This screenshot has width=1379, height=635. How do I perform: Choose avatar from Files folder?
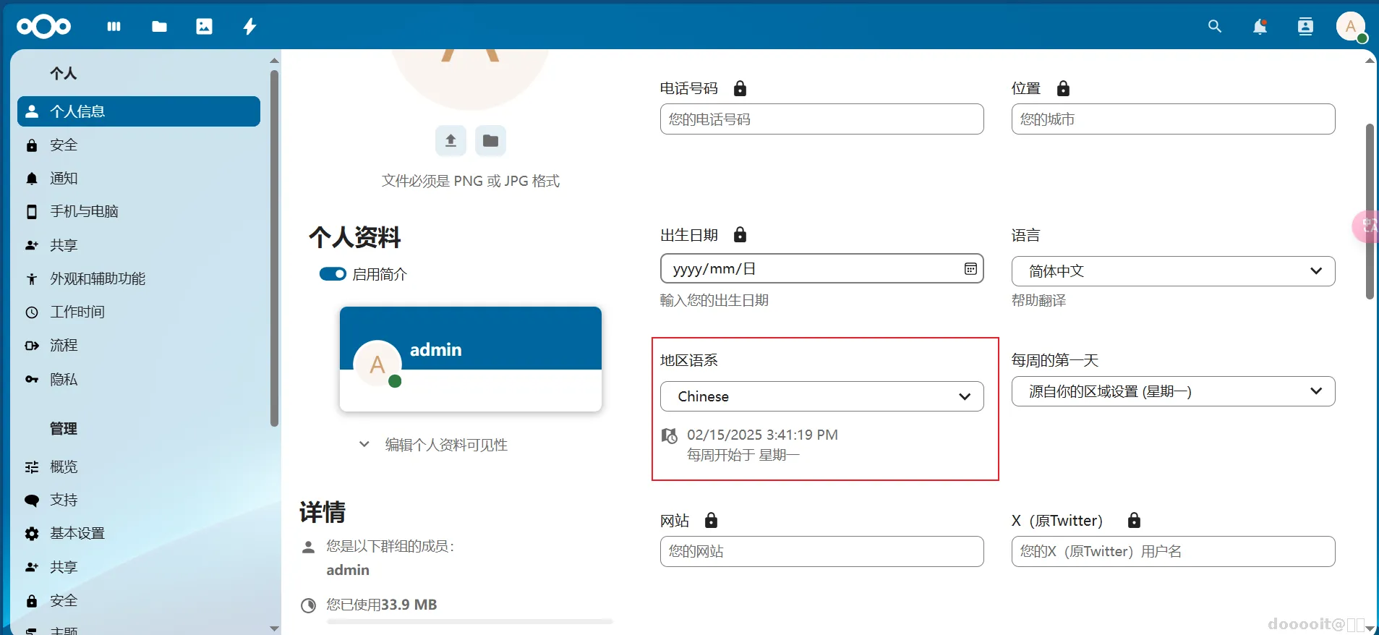(490, 140)
